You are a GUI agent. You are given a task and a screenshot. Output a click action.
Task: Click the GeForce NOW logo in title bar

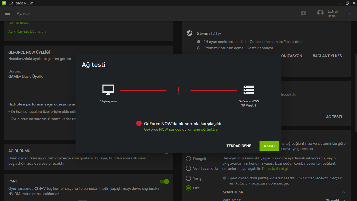tap(4, 3)
